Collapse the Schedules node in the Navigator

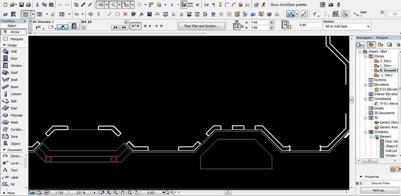click(x=365, y=132)
